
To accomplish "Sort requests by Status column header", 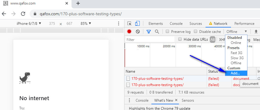I will pos(216,71).
